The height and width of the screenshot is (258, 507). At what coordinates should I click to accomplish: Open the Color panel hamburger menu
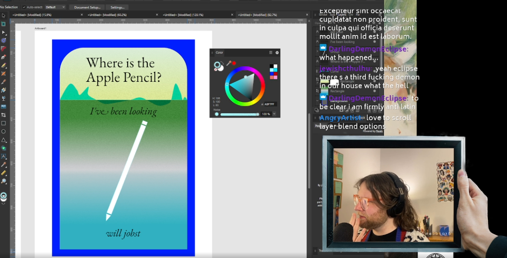tap(270, 52)
